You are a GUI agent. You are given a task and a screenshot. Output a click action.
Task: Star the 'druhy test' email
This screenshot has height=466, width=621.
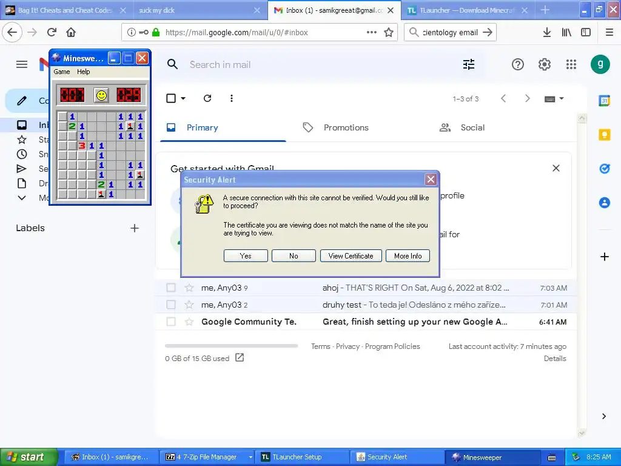[189, 305]
